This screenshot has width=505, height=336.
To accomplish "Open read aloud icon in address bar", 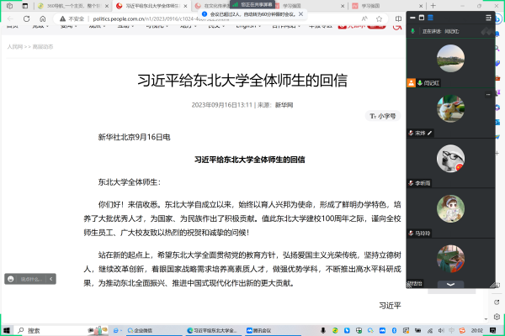I will coord(364,19).
